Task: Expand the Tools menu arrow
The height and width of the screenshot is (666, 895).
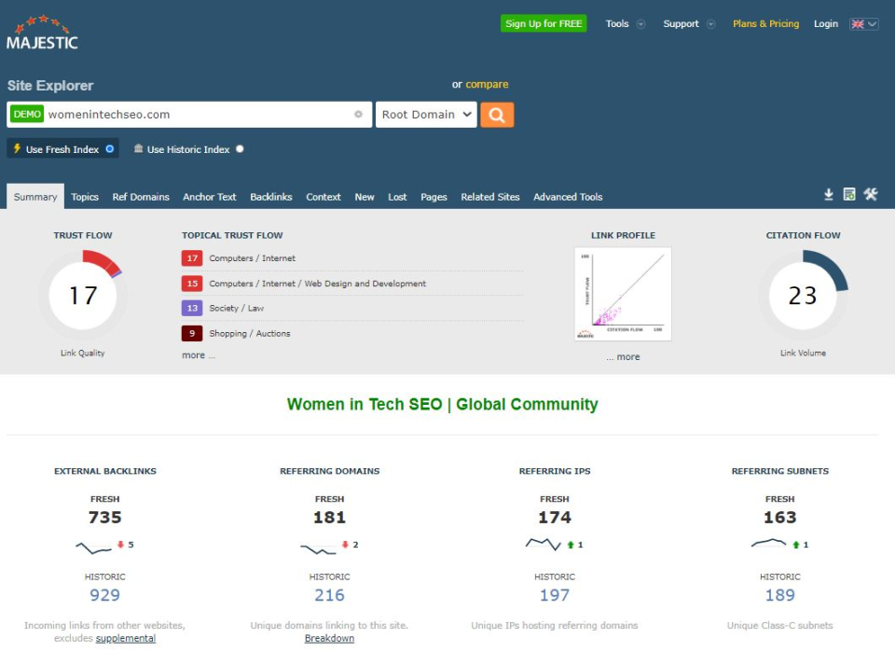Action: (x=641, y=24)
